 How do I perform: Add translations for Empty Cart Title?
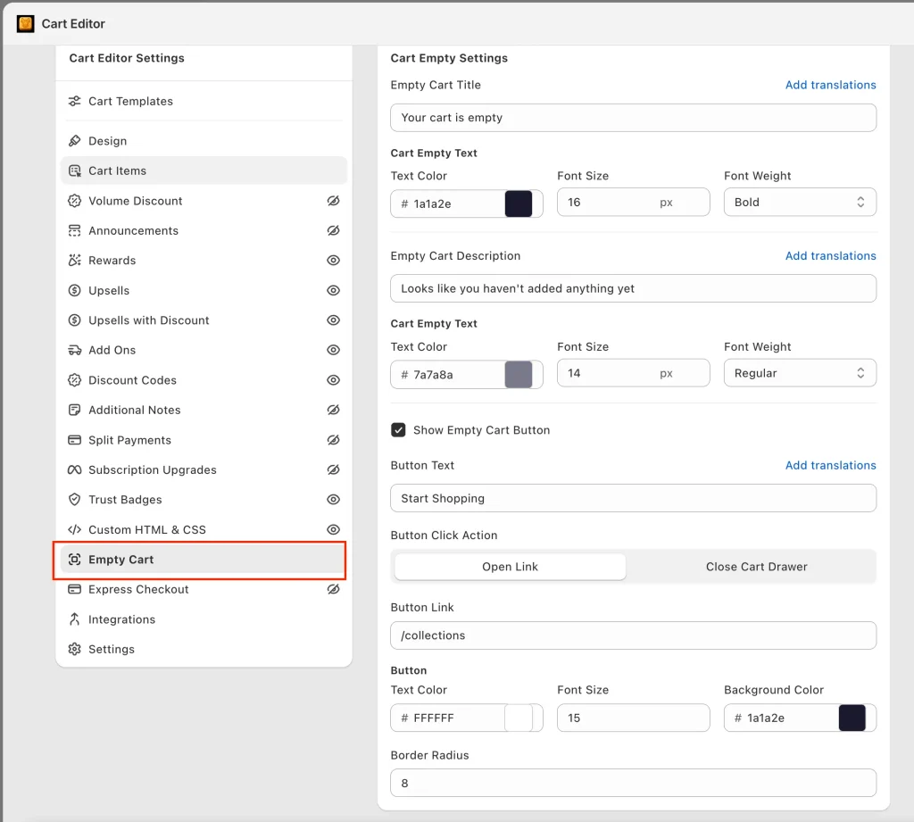click(x=830, y=85)
